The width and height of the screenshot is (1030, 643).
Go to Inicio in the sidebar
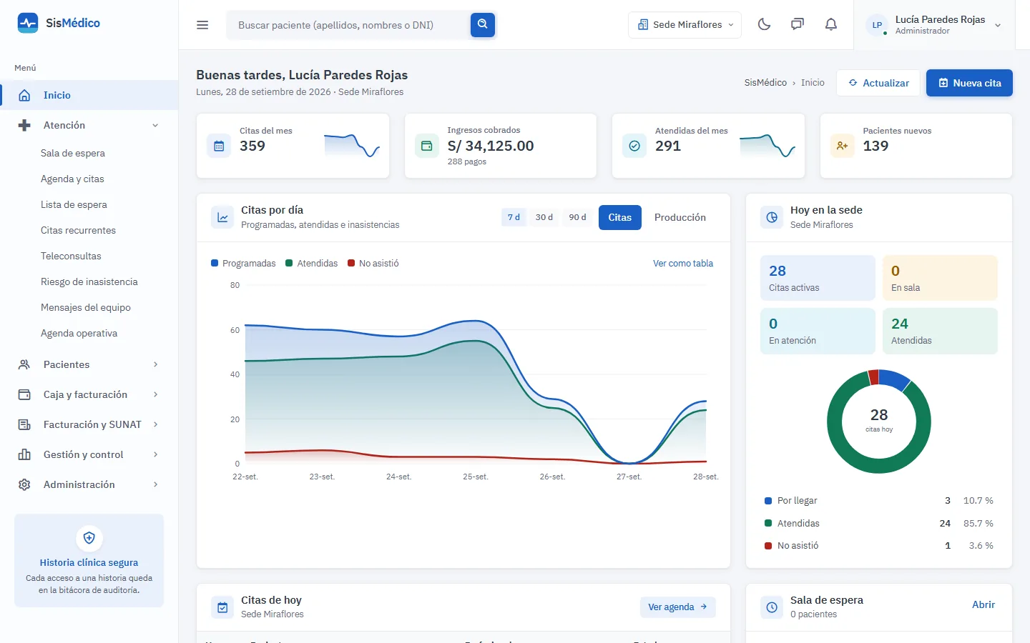pos(89,95)
